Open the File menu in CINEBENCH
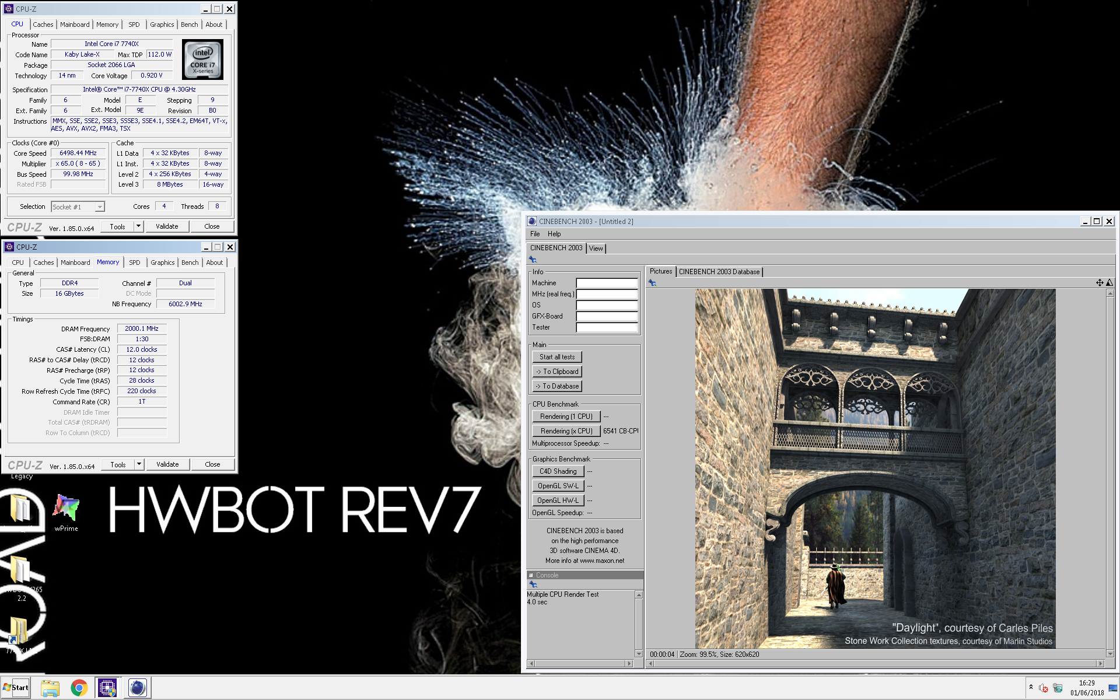This screenshot has width=1120, height=700. (535, 234)
